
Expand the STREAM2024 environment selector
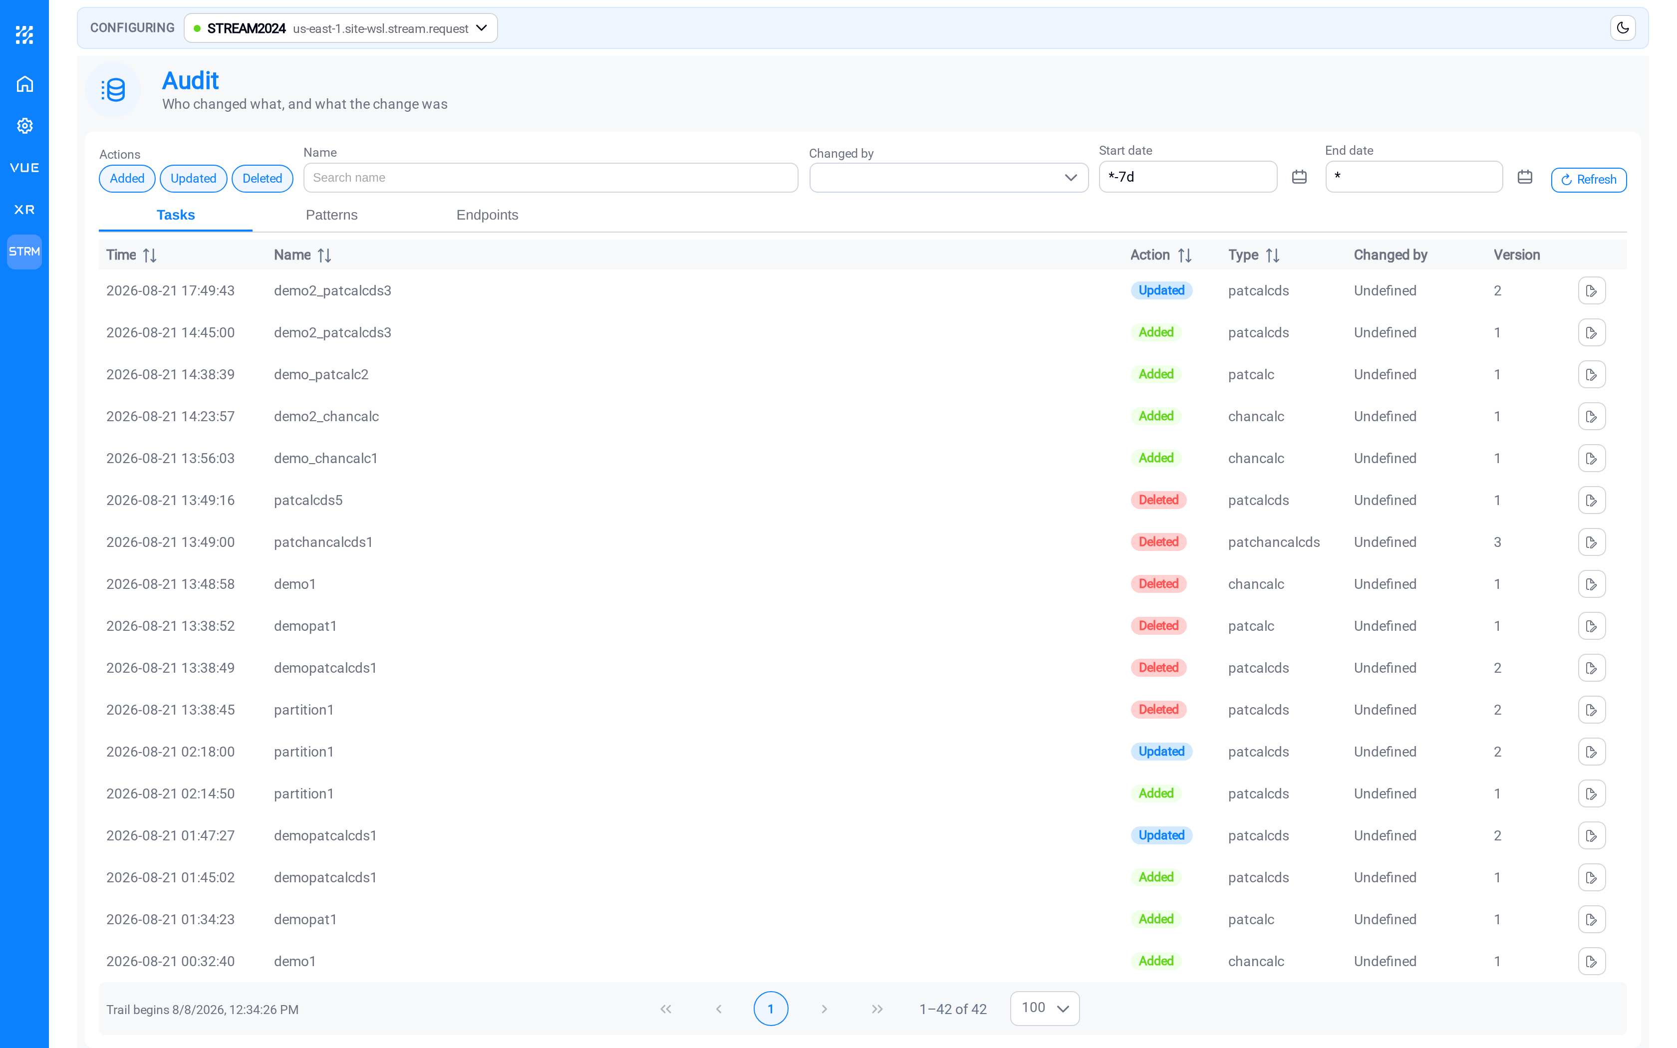point(340,28)
